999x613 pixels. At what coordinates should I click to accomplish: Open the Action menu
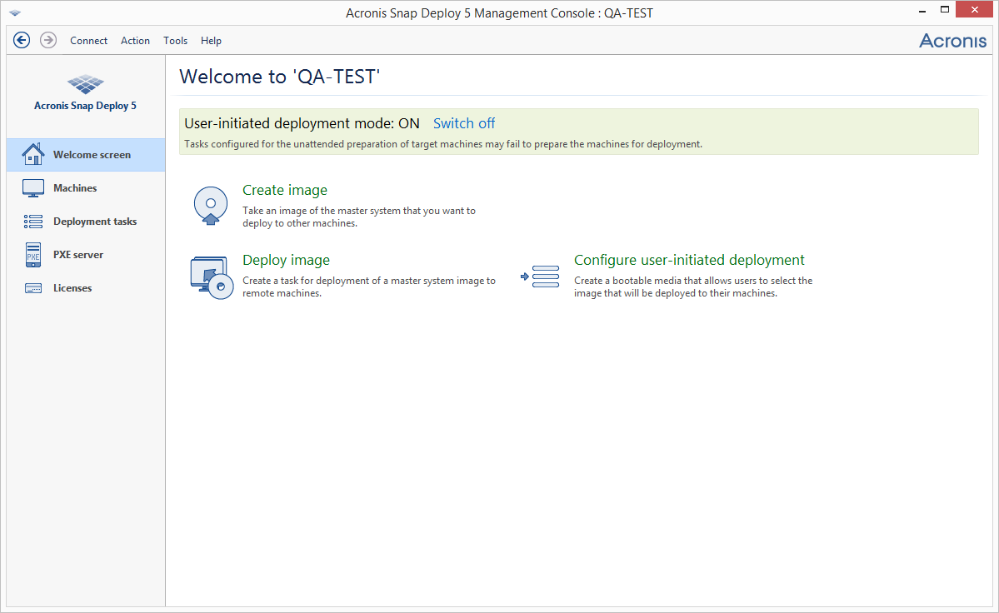(x=135, y=40)
